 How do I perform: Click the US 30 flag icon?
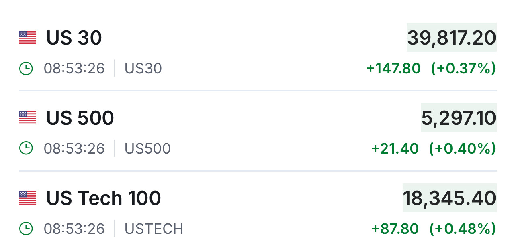pyautogui.click(x=28, y=38)
